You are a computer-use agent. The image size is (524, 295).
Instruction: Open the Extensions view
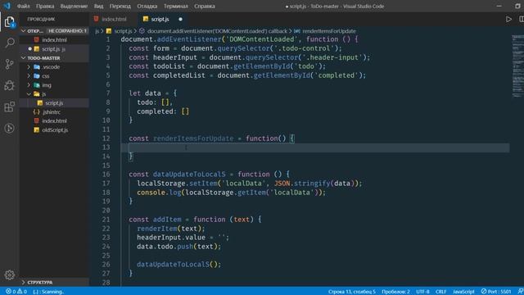point(9,107)
